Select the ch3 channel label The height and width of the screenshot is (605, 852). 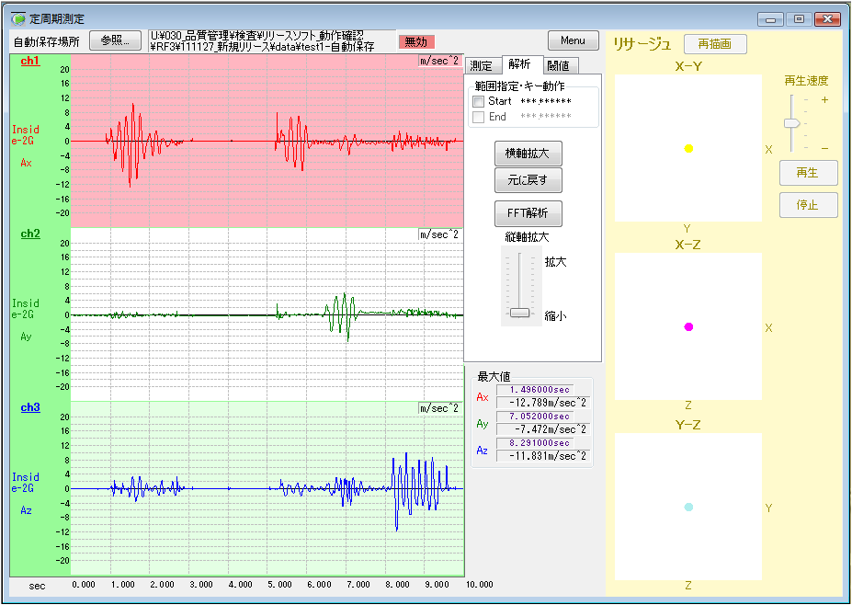30,407
